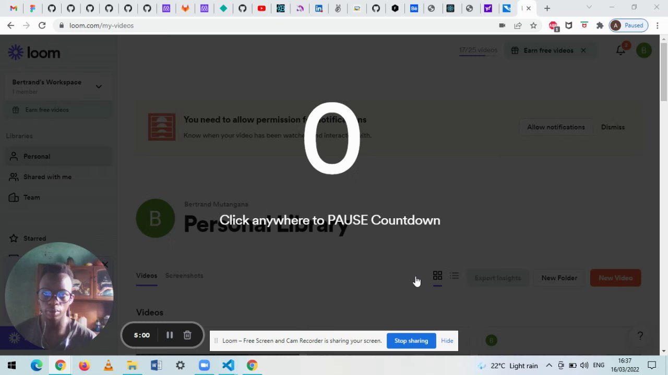Open the Loom logo home link
Image resolution: width=668 pixels, height=375 pixels.
pyautogui.click(x=34, y=53)
